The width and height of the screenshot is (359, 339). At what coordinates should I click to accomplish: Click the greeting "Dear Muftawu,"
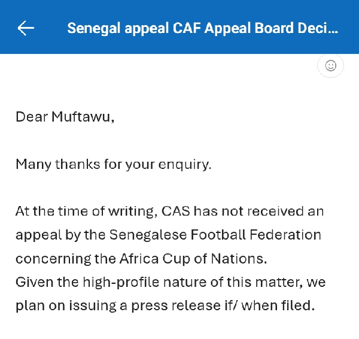point(65,116)
